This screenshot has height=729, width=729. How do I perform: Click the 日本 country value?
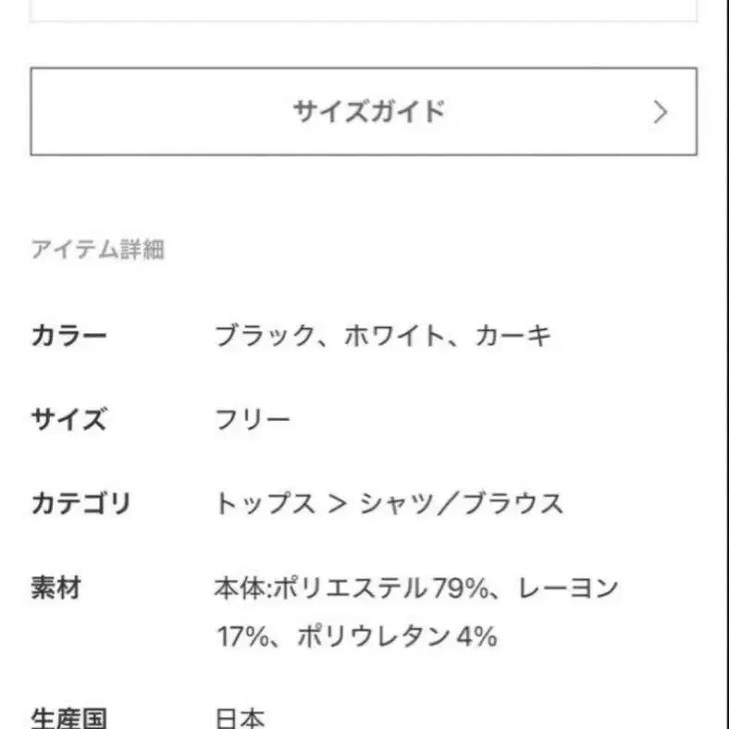(241, 718)
